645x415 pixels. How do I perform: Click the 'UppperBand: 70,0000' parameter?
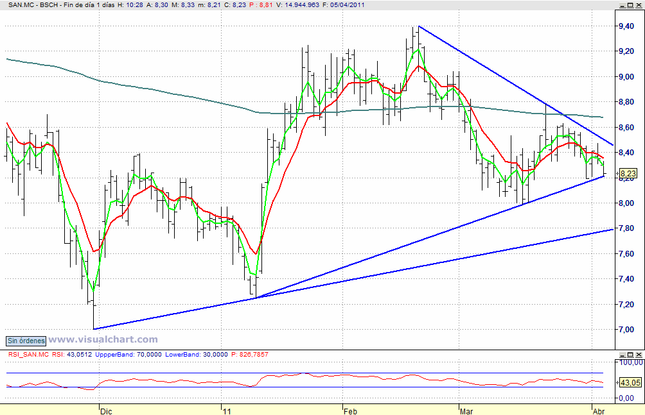click(x=128, y=354)
